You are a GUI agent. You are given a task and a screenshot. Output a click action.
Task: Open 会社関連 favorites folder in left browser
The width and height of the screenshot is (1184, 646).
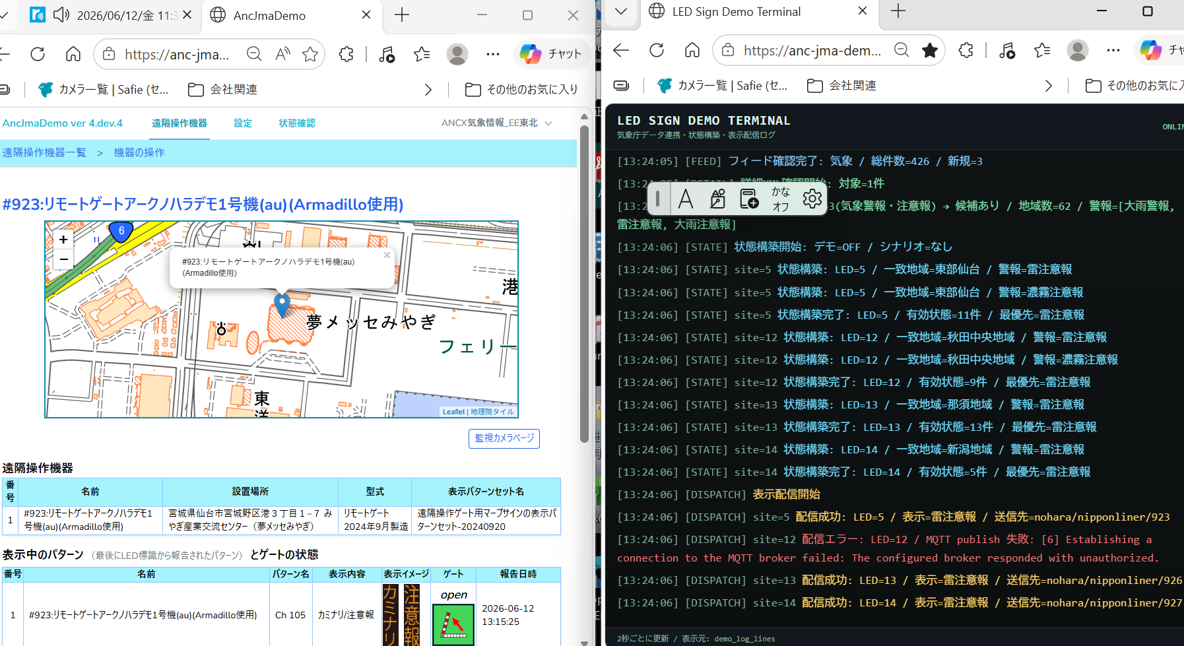click(x=222, y=89)
